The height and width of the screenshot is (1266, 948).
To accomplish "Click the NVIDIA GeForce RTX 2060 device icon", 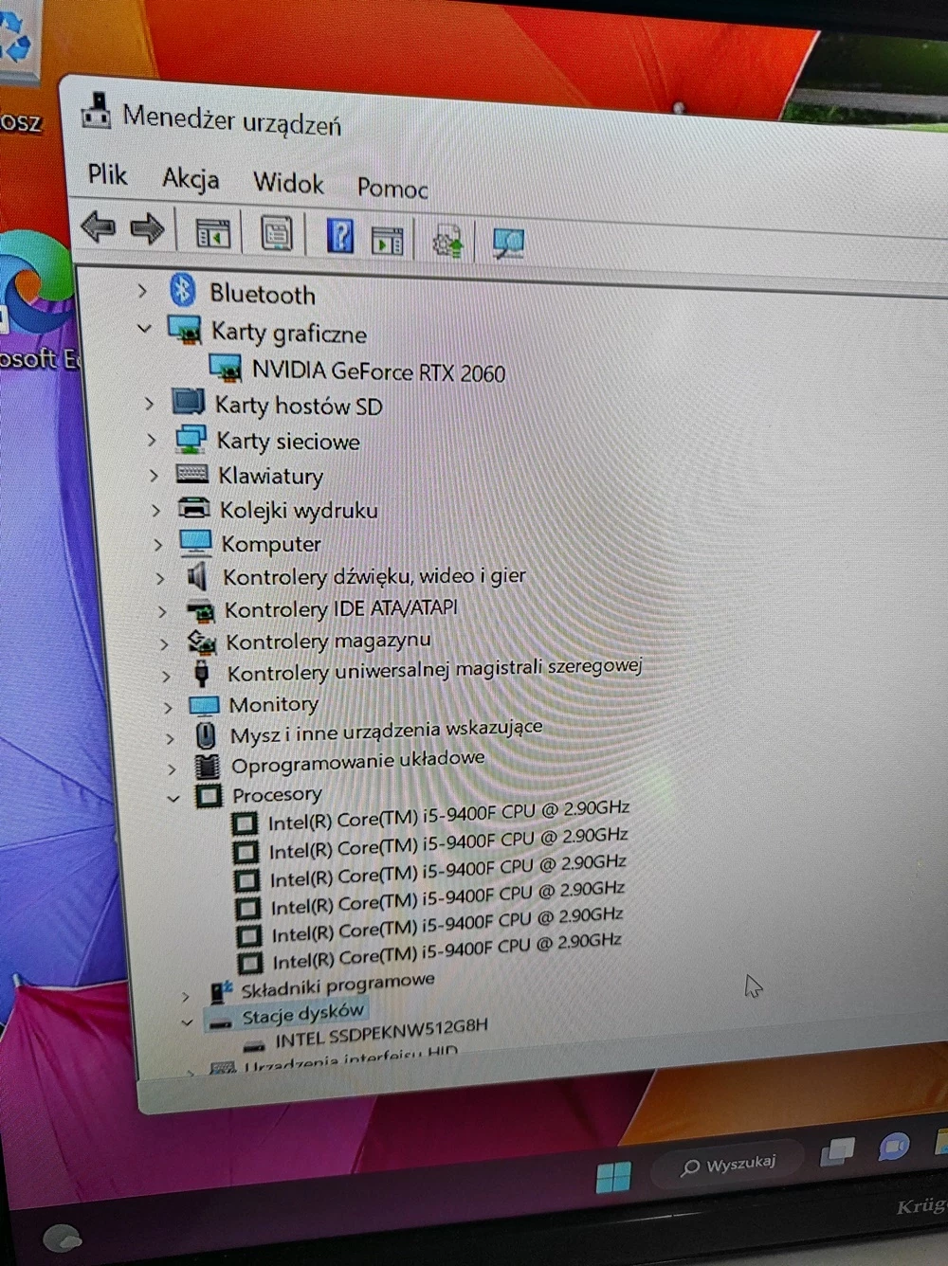I will click(x=226, y=368).
